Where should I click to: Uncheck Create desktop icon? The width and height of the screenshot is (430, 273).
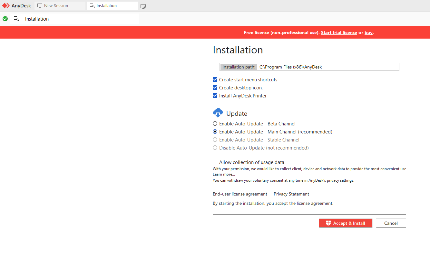pyautogui.click(x=215, y=87)
